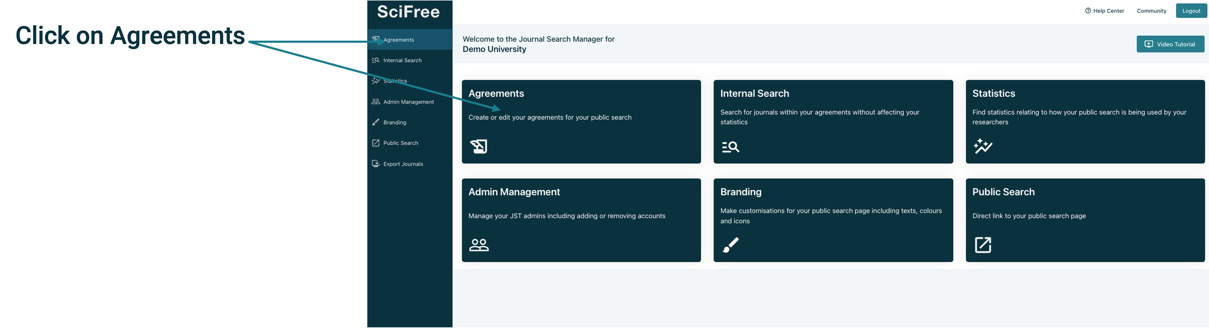Click the Branding paintbrush icon in sidebar
Viewport: 1209px width, 328px height.
375,122
